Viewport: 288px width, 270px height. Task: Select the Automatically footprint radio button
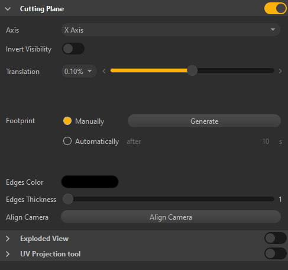point(67,141)
